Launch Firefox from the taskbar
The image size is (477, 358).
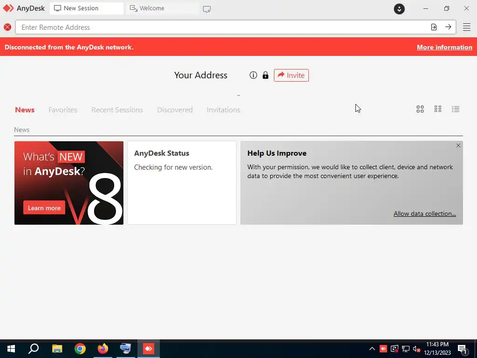point(103,349)
